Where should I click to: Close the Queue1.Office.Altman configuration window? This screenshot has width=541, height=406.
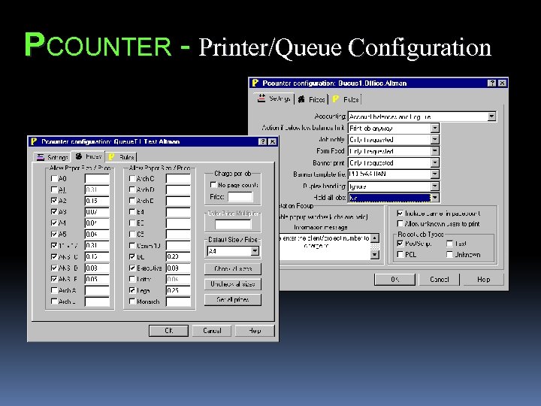(502, 83)
